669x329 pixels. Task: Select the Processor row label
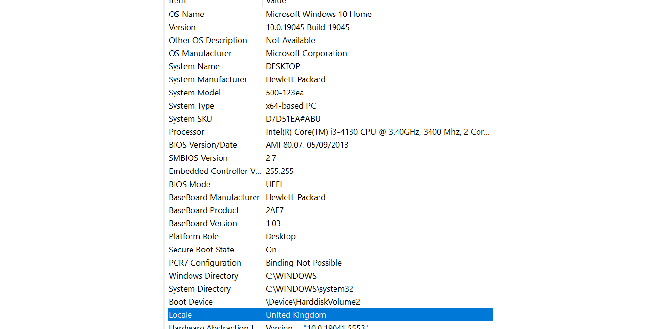[186, 132]
